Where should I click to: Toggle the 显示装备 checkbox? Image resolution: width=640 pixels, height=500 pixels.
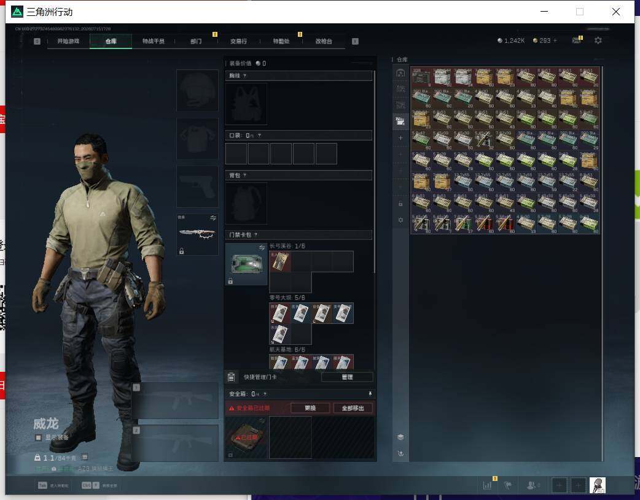click(x=38, y=437)
